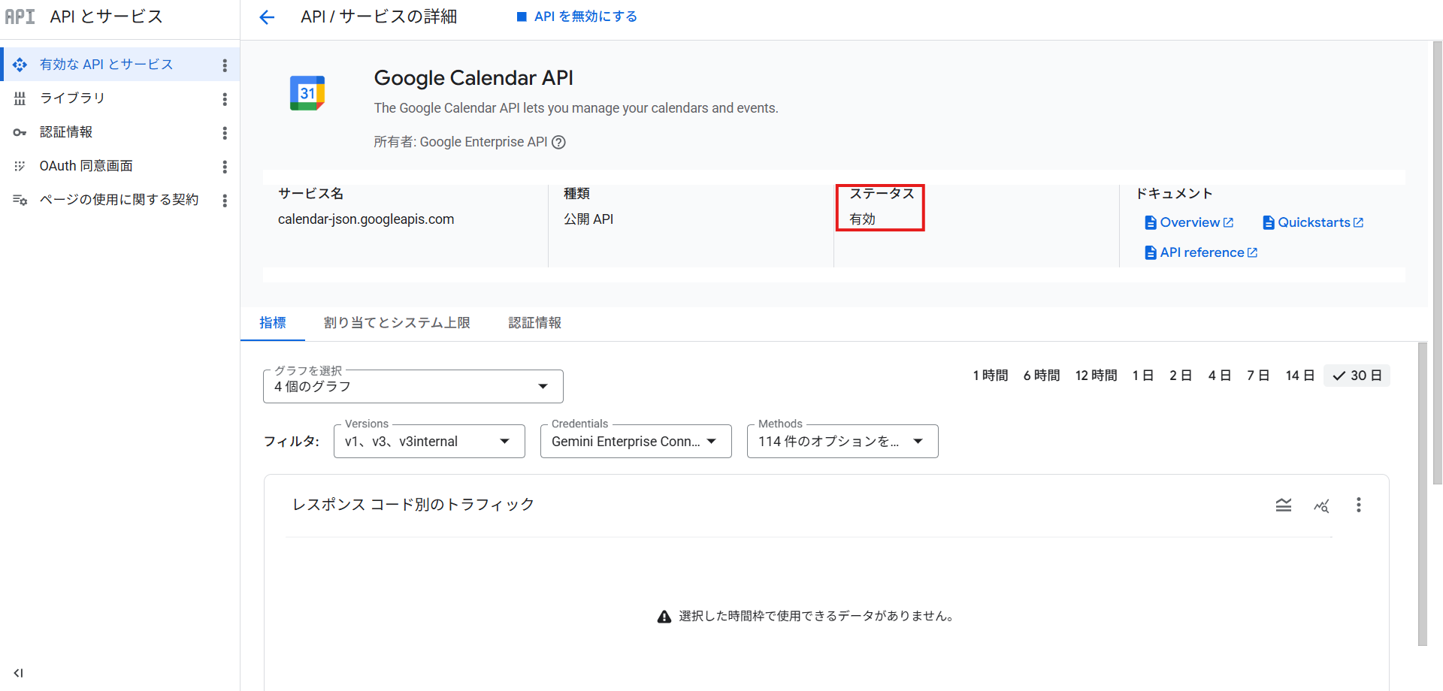Open the Quickstarts documentation link

[1314, 222]
